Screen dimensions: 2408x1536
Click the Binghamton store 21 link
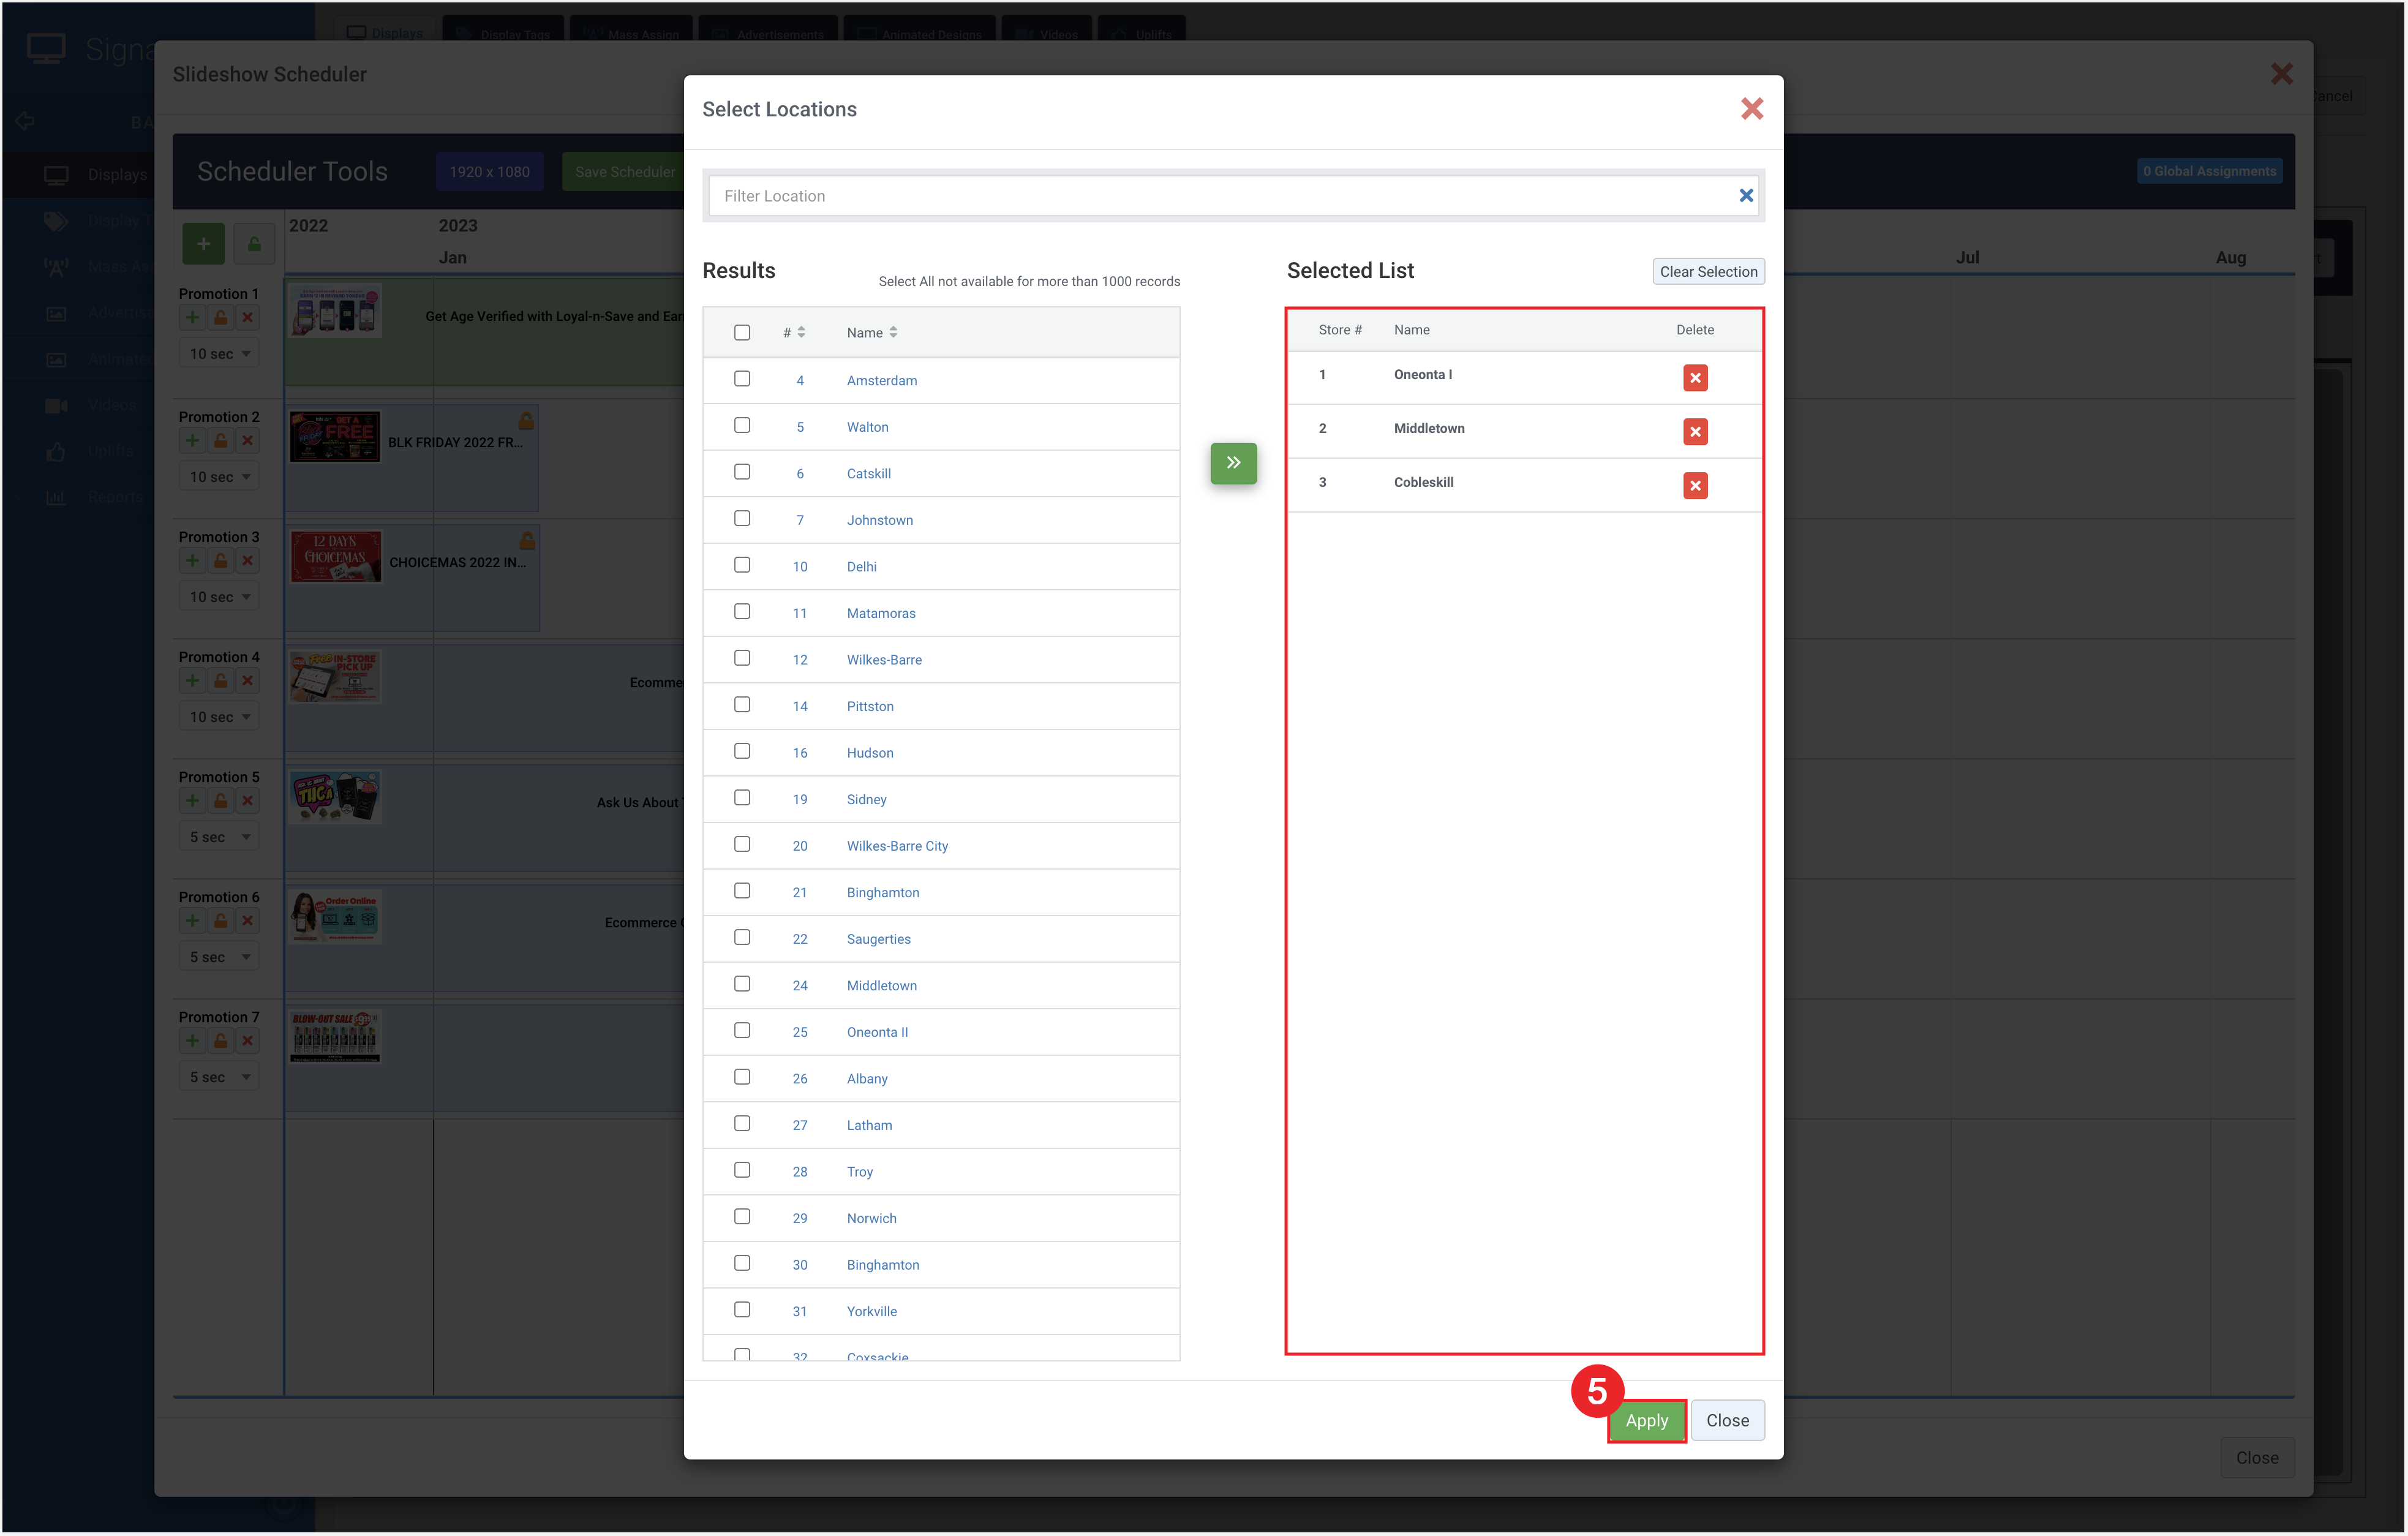tap(882, 892)
